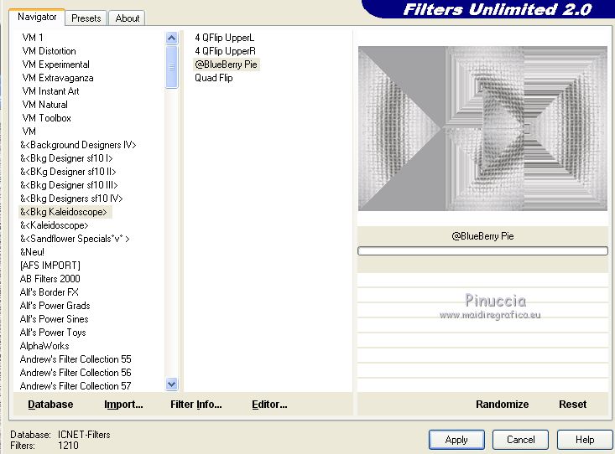Select the VM 1 category
Image resolution: width=615 pixels, height=454 pixels.
(x=33, y=38)
